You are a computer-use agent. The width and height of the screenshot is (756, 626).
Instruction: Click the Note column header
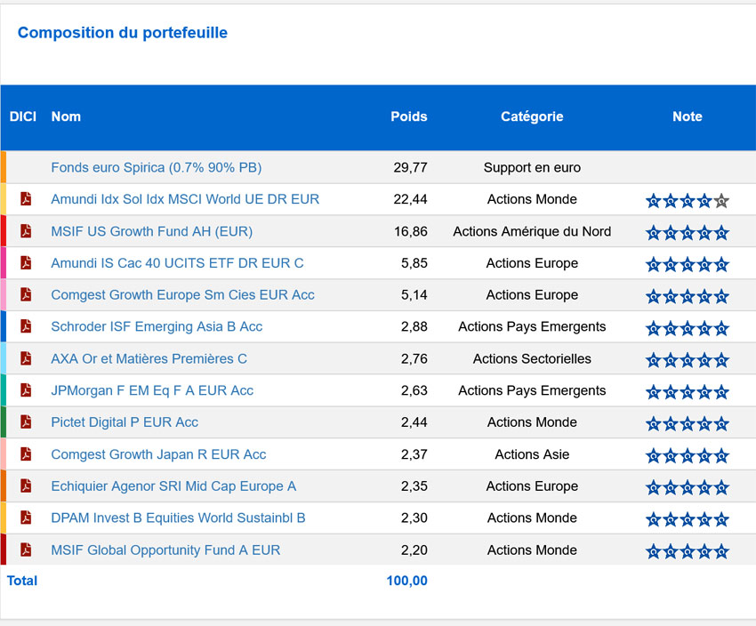(x=688, y=116)
